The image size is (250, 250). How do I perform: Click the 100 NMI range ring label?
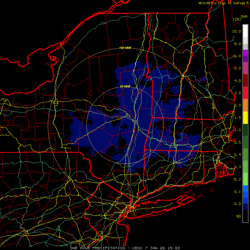click(125, 48)
